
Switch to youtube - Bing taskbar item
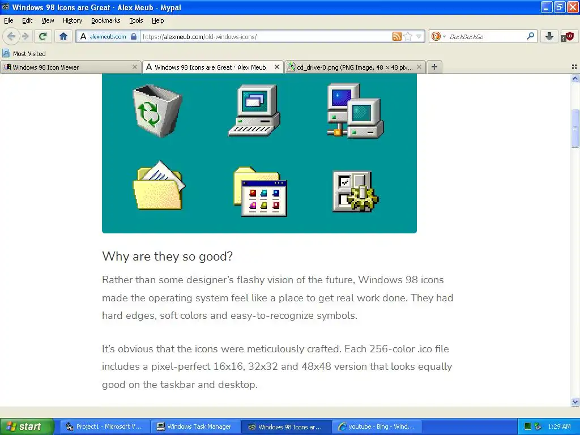tap(377, 427)
